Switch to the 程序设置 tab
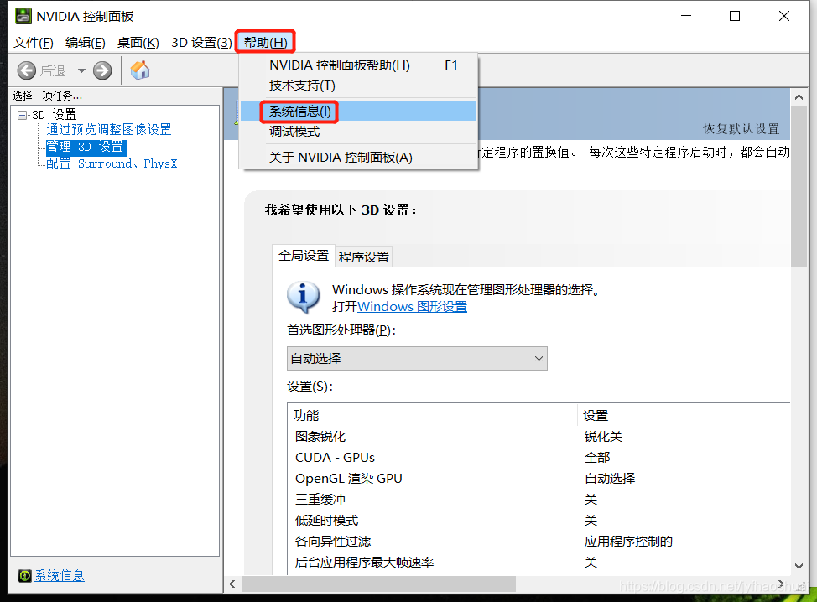This screenshot has width=817, height=602. [363, 257]
